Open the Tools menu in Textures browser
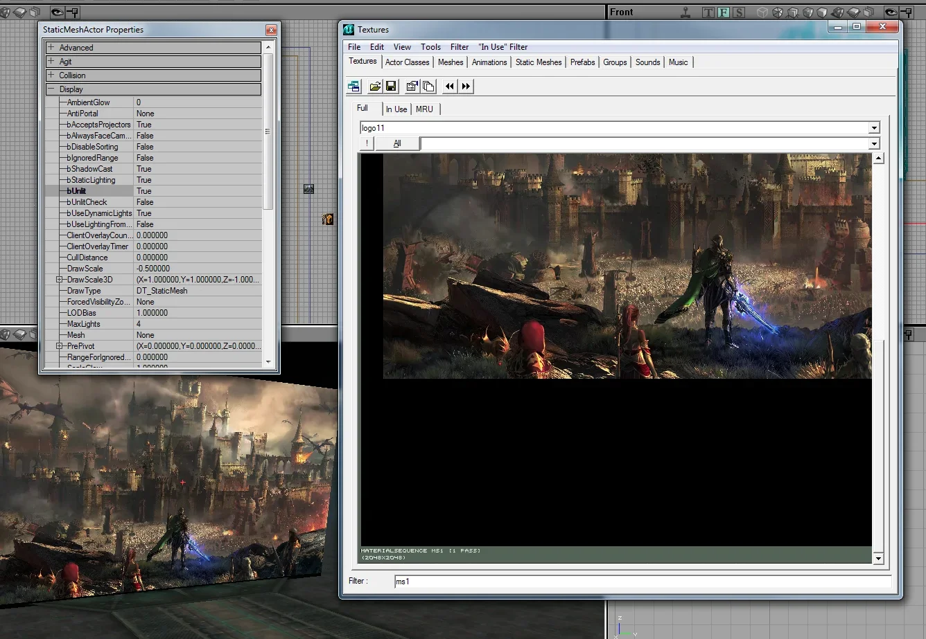The height and width of the screenshot is (639, 926). [x=430, y=47]
